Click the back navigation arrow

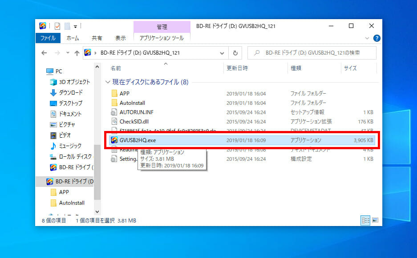pyautogui.click(x=44, y=53)
